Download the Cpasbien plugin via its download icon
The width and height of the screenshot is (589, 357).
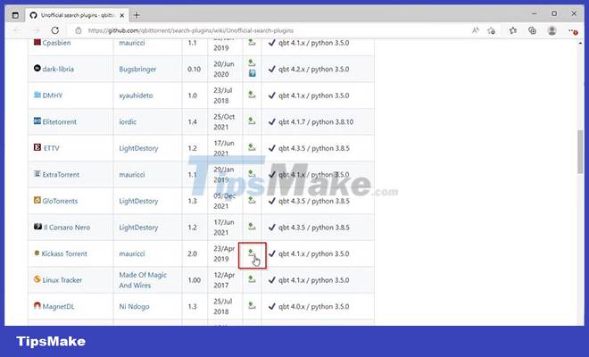[x=252, y=43]
